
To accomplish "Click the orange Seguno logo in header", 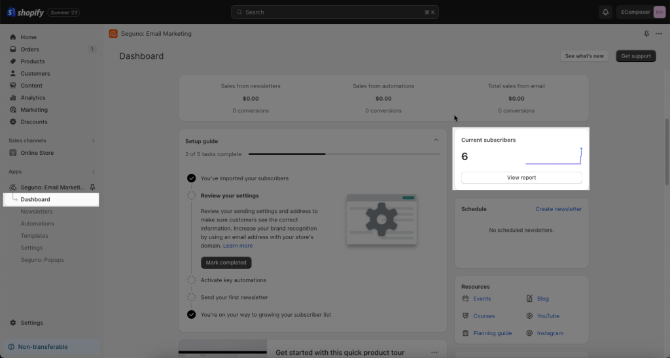I will 113,34.
